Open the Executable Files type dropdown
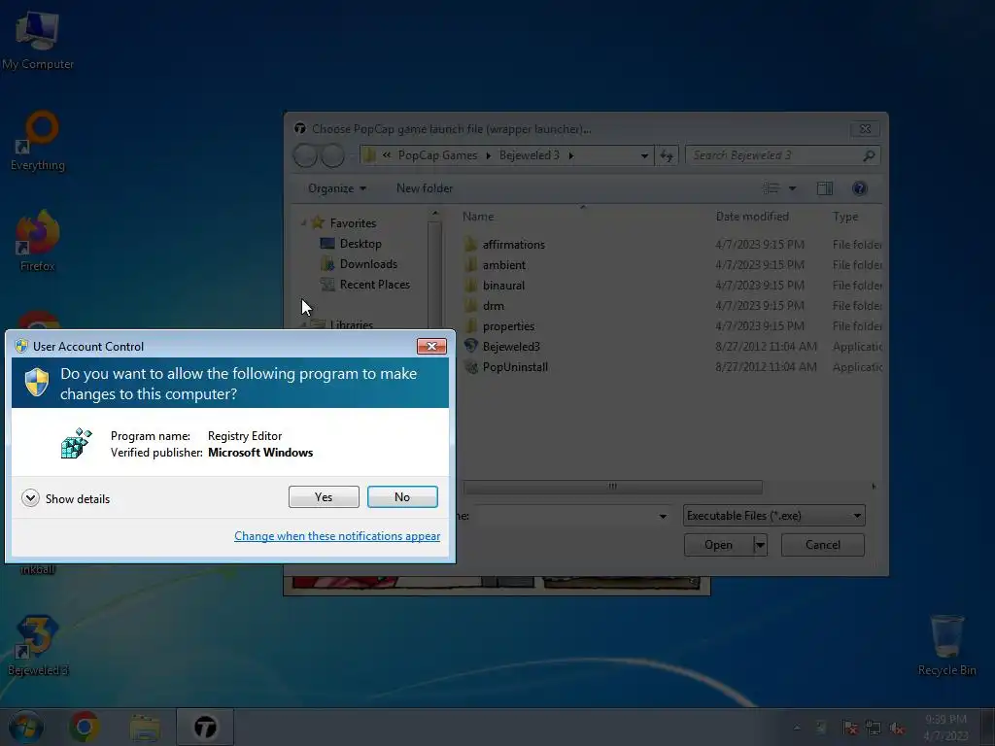The width and height of the screenshot is (995, 746). [x=774, y=516]
